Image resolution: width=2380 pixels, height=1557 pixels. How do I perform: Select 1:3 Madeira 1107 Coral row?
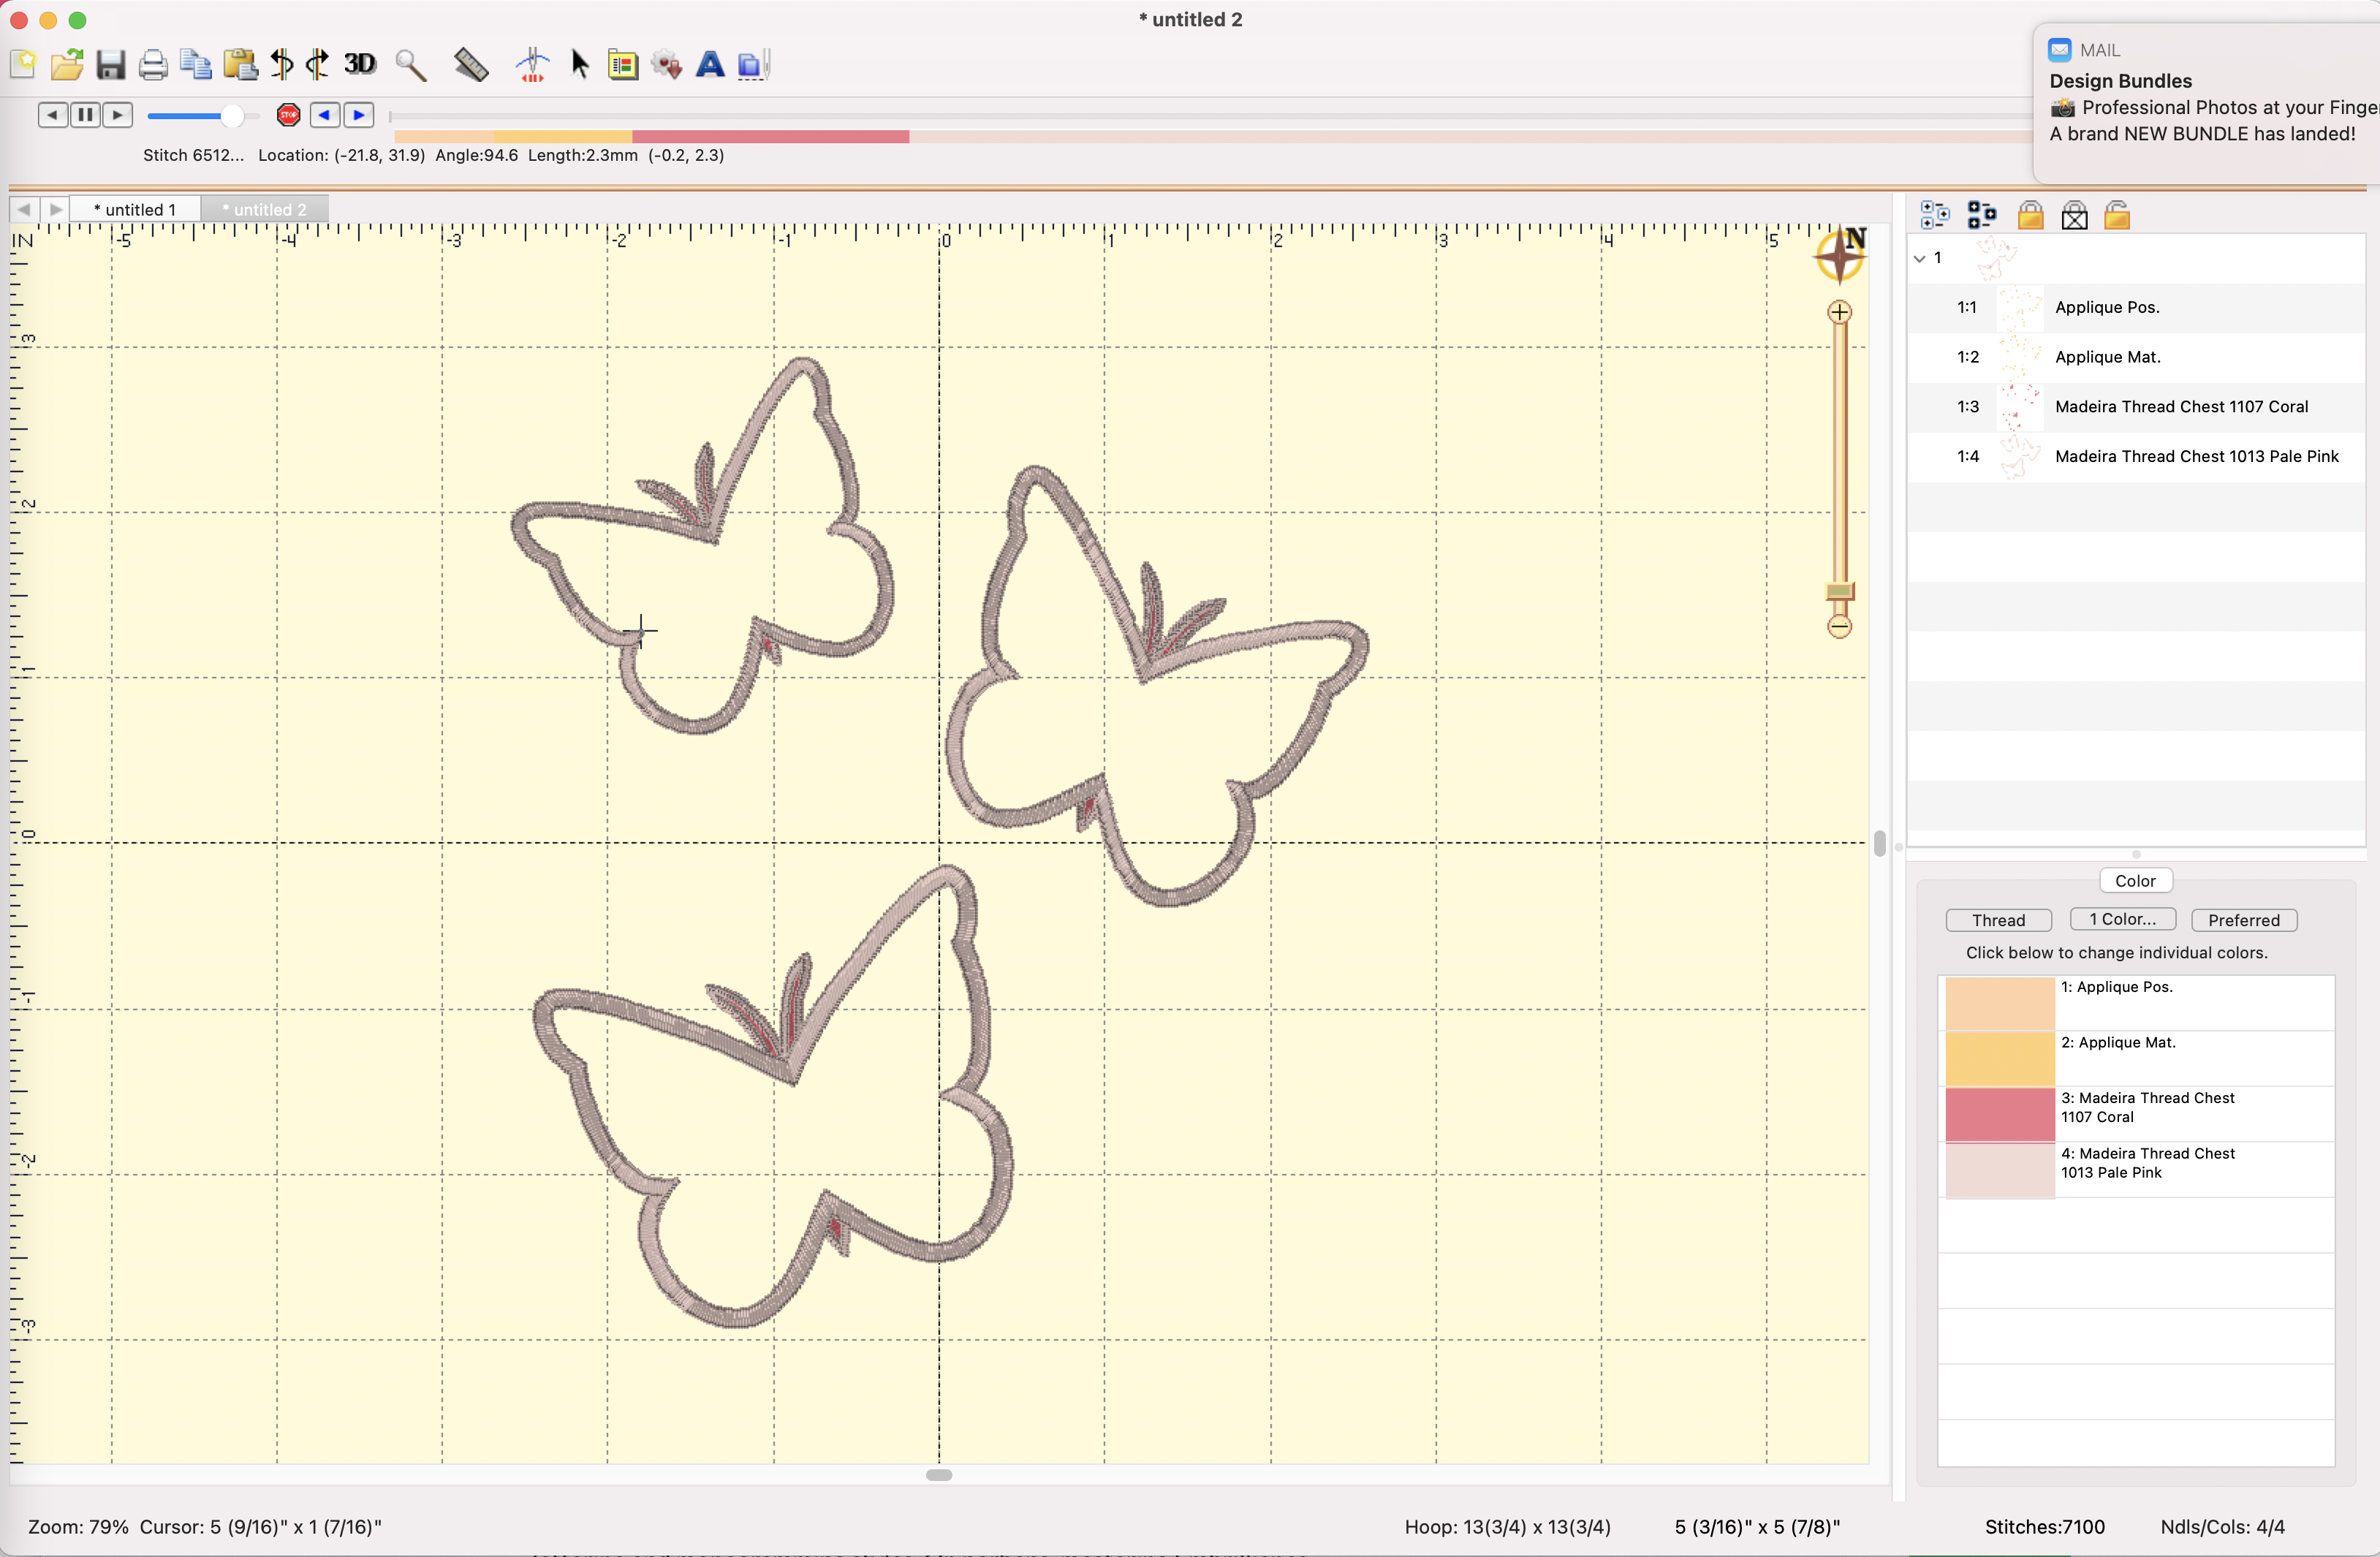point(2136,407)
